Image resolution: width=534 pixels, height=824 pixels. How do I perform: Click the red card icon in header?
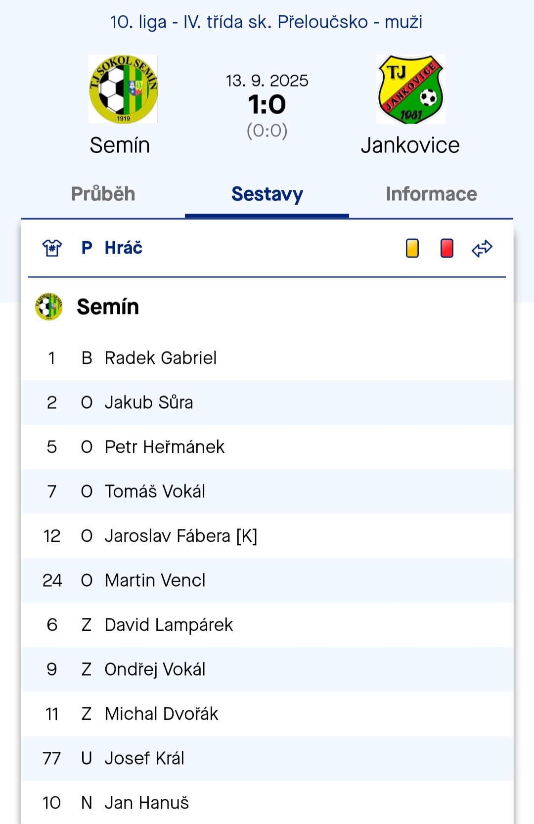pyautogui.click(x=445, y=249)
